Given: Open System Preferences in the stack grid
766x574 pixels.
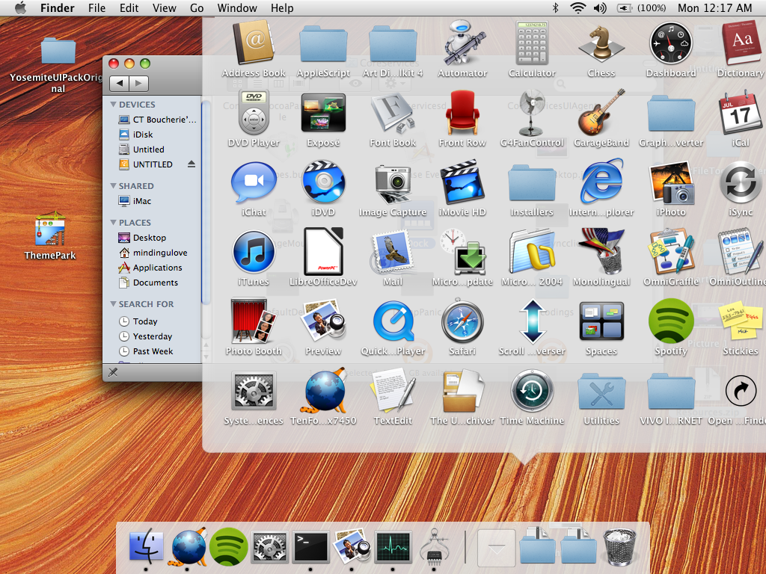Looking at the screenshot, I should (x=254, y=390).
